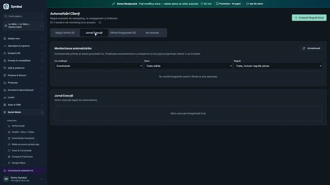Select the Jurnal Execuții tab

(x=94, y=33)
